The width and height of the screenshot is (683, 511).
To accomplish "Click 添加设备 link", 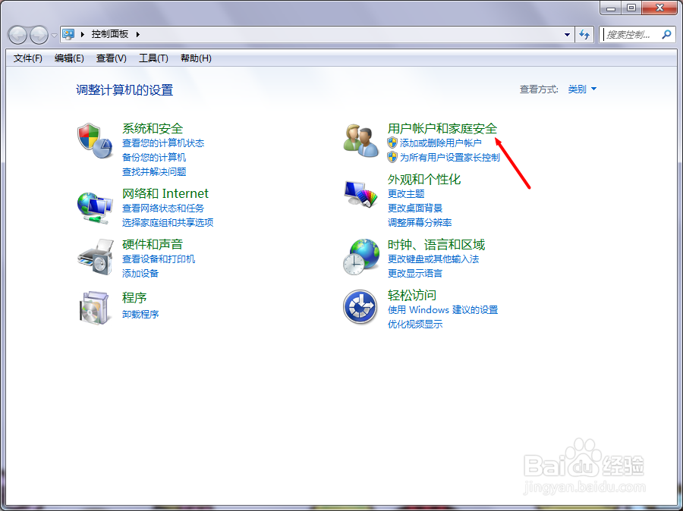I will click(140, 274).
